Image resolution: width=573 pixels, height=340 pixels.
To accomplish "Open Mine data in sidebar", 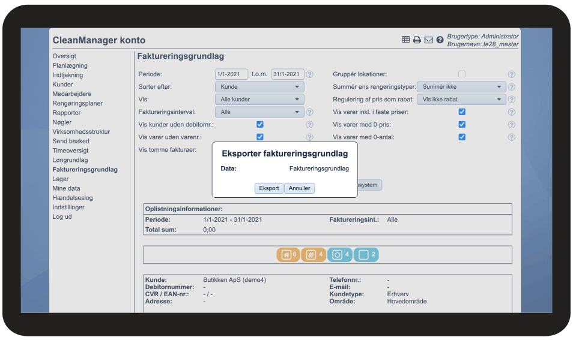I will tap(66, 189).
